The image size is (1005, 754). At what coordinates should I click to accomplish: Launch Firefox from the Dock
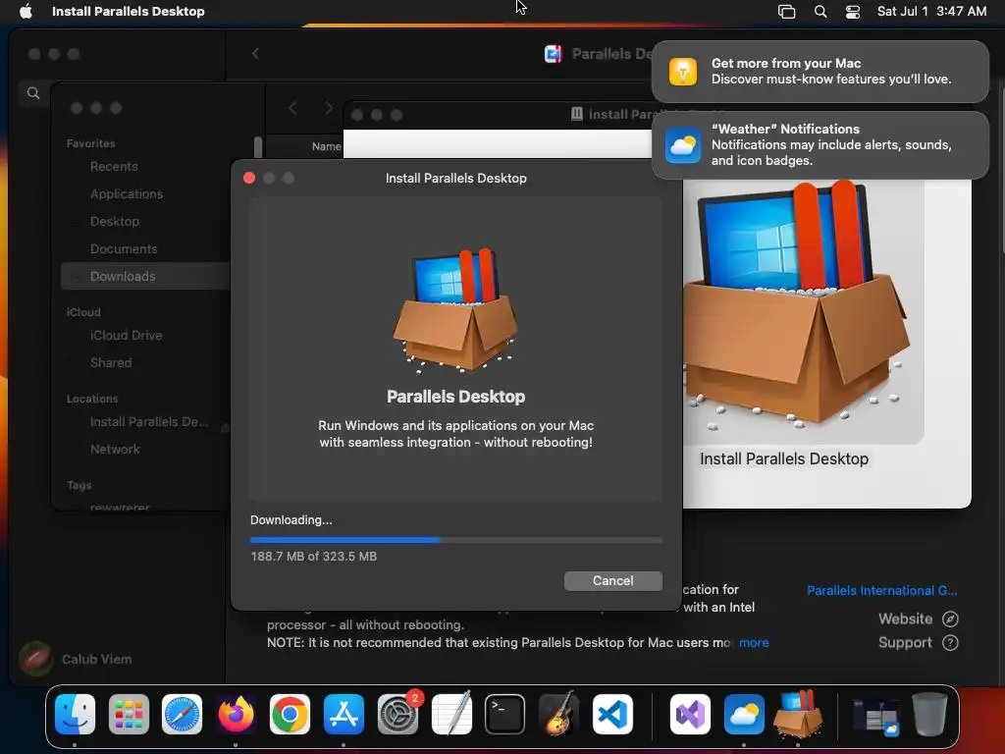coord(236,714)
